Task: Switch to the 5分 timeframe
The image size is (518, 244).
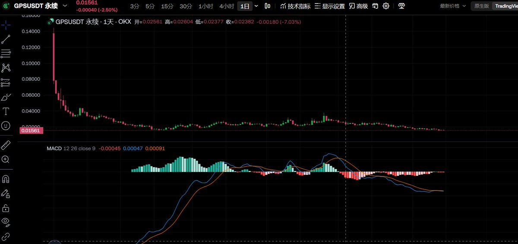Action: [150, 6]
